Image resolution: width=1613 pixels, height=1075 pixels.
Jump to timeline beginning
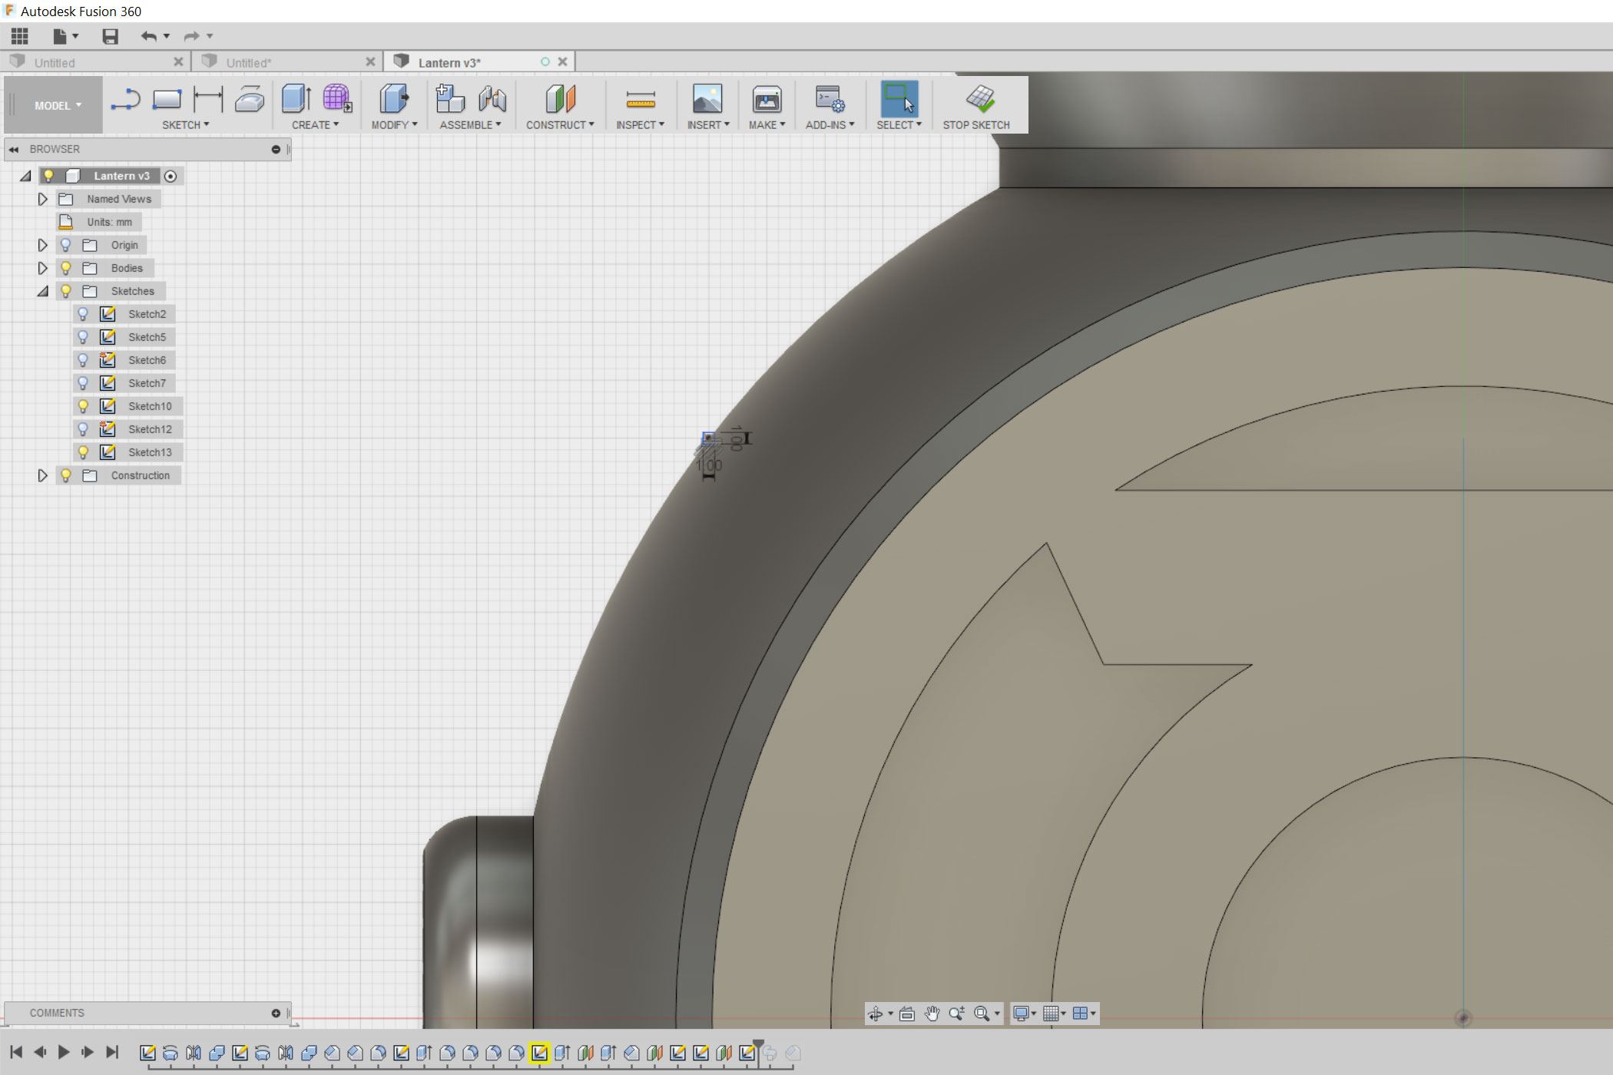pos(16,1053)
